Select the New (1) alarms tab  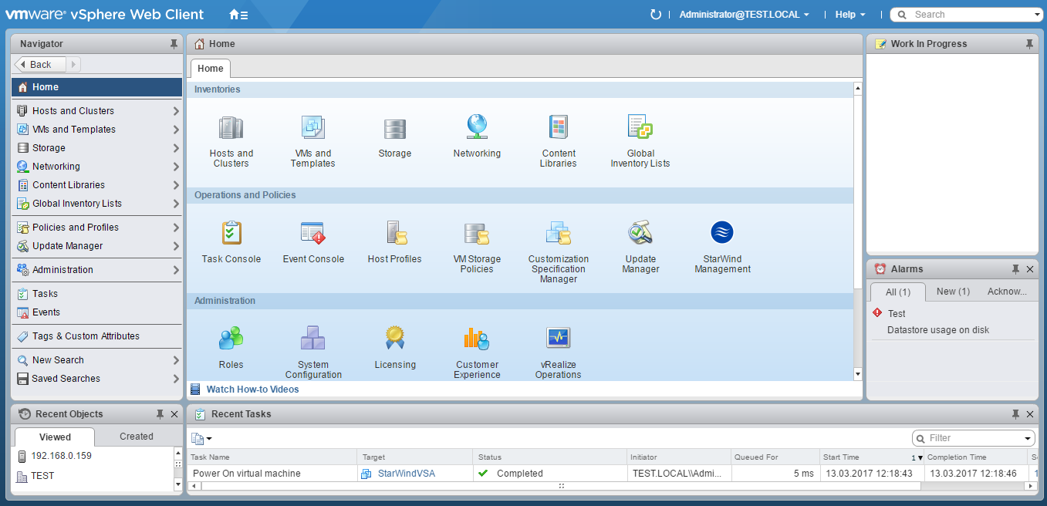click(952, 292)
